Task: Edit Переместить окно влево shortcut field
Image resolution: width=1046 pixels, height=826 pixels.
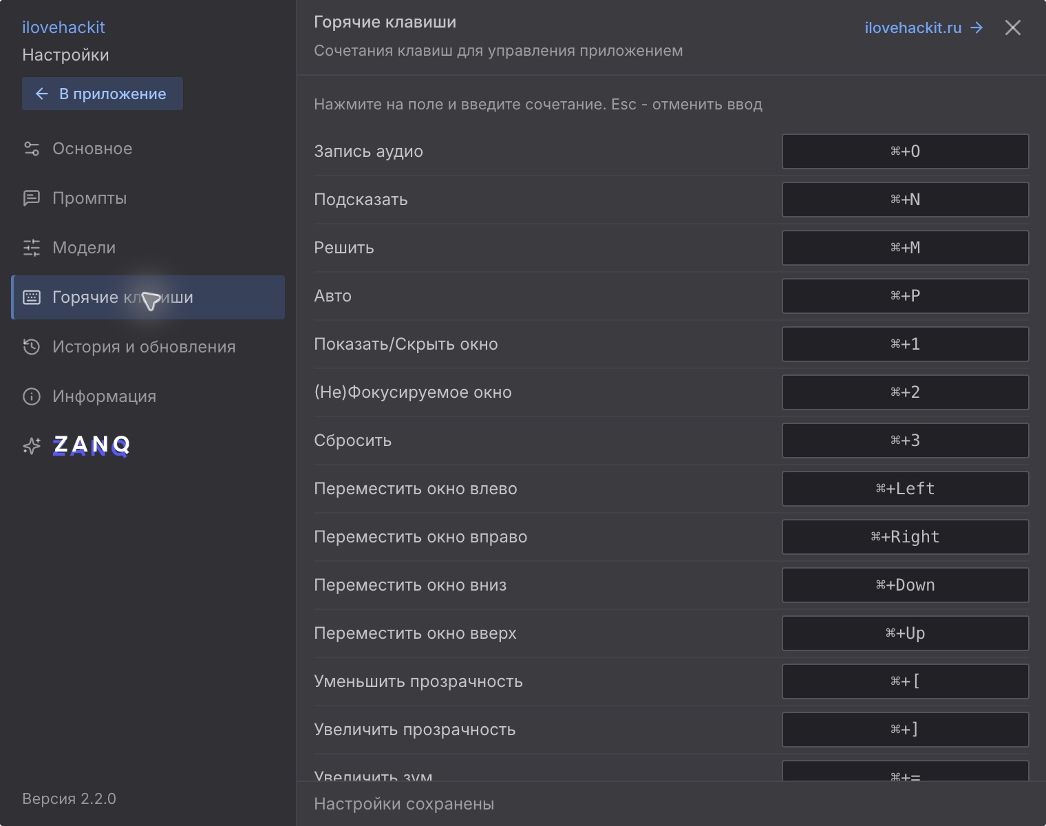Action: click(x=905, y=489)
